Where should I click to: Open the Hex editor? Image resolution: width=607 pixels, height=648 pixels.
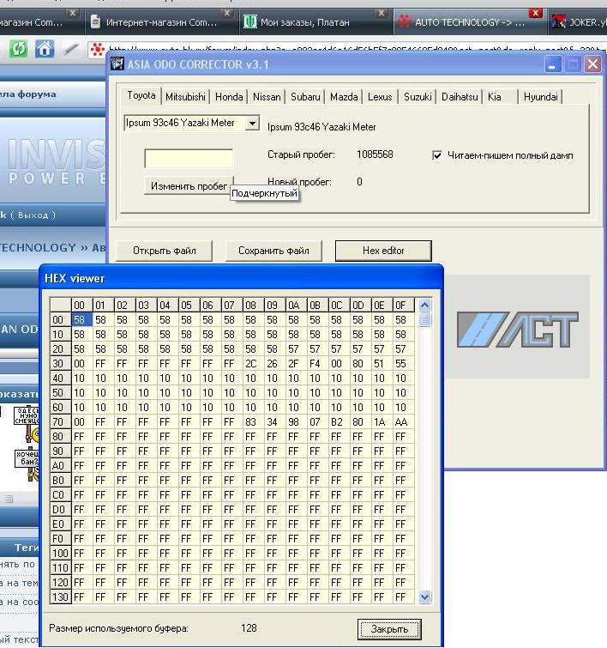383,251
